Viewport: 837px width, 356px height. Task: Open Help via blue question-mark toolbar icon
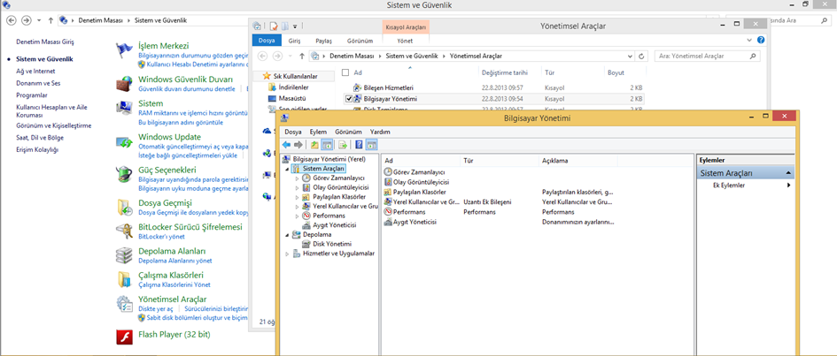coord(359,144)
